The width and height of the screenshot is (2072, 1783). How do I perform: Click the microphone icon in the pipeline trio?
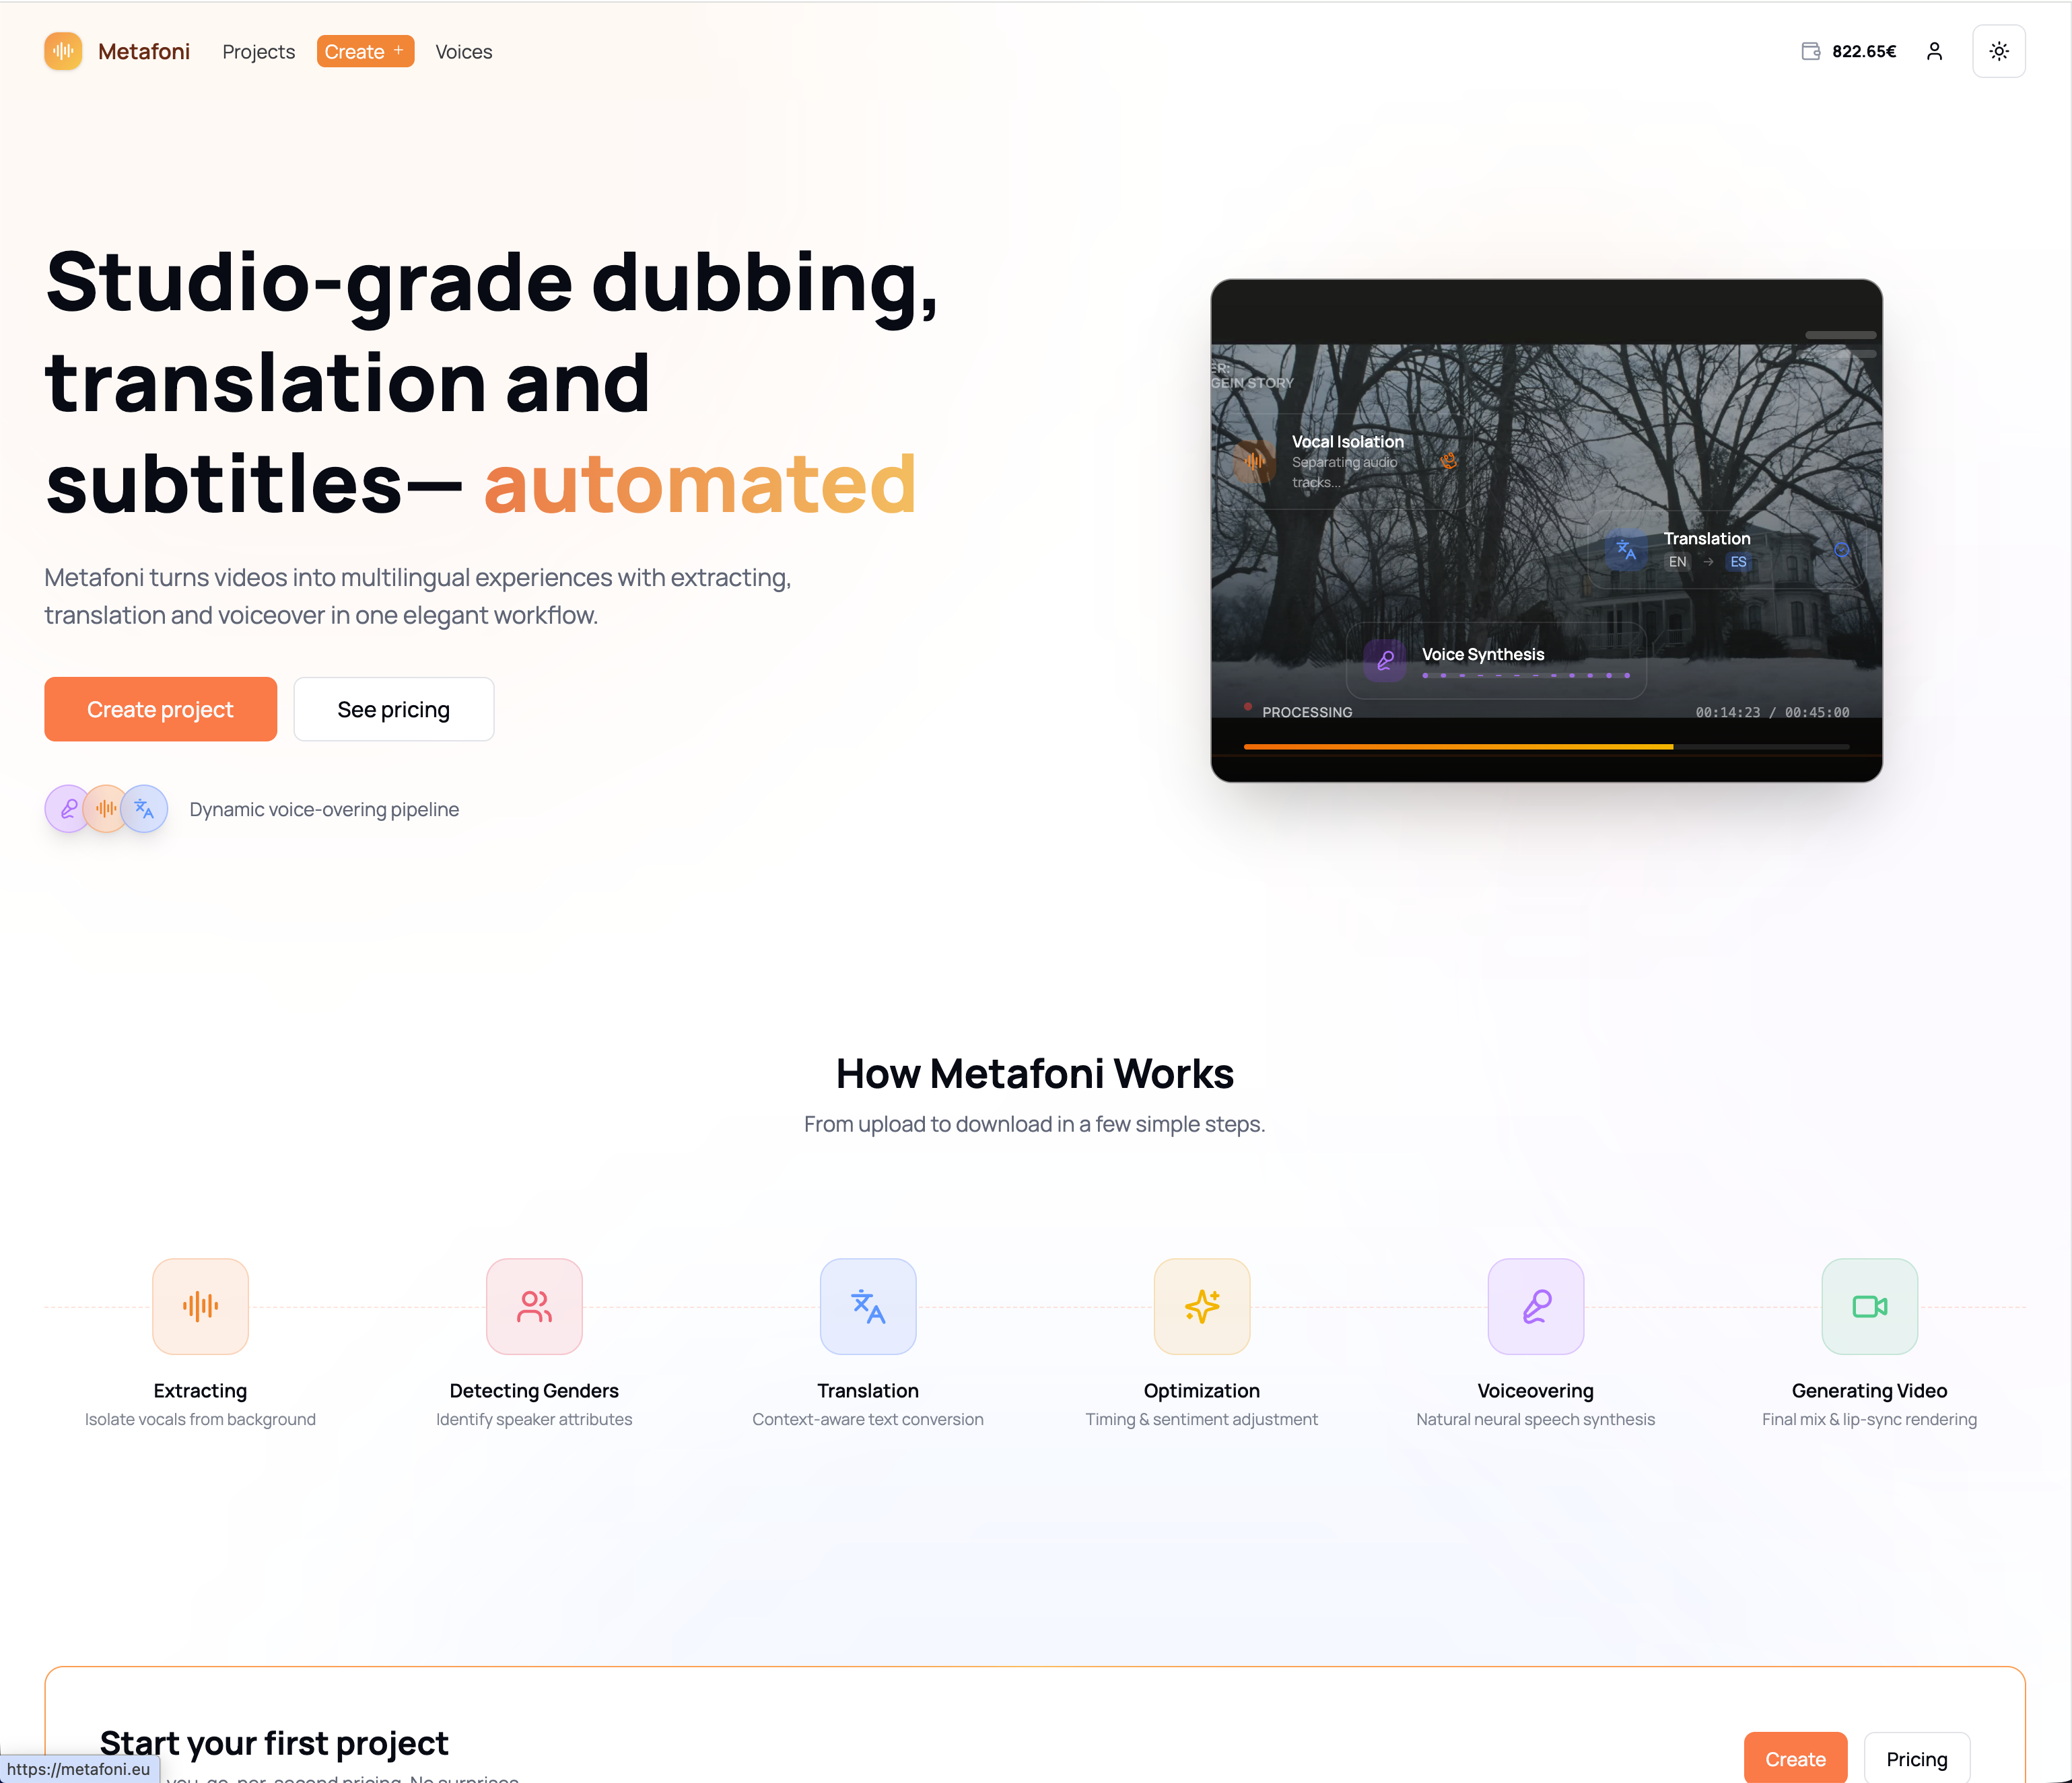pyautogui.click(x=68, y=809)
